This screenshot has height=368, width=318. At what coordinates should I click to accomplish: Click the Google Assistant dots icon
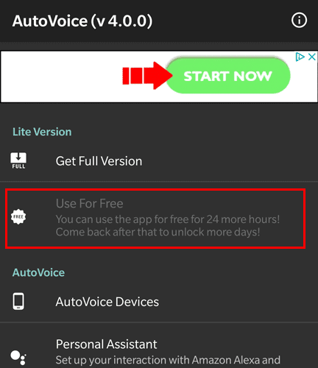point(18,358)
